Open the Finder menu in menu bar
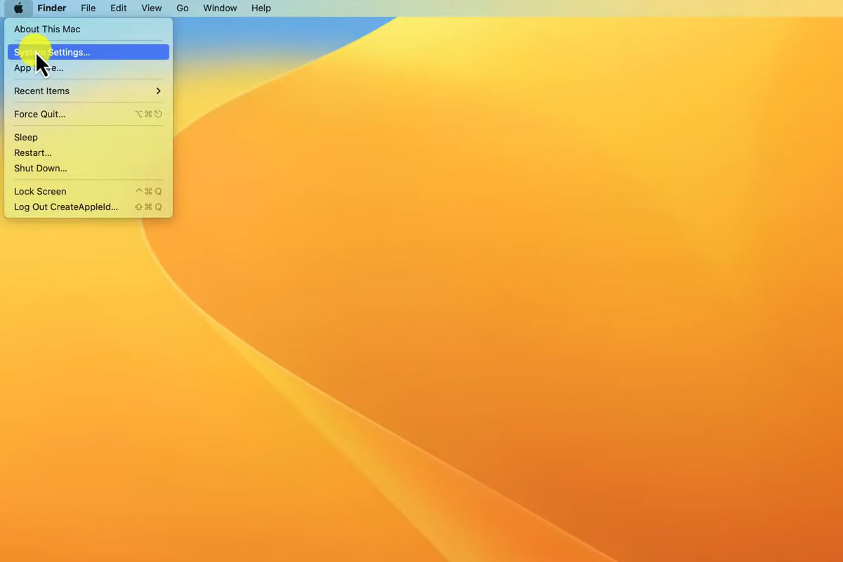The width and height of the screenshot is (843, 562). pyautogui.click(x=52, y=8)
